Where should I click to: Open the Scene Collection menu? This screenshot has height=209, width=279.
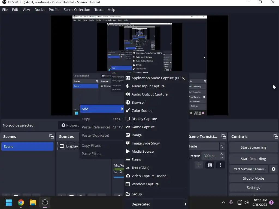pyautogui.click(x=77, y=10)
